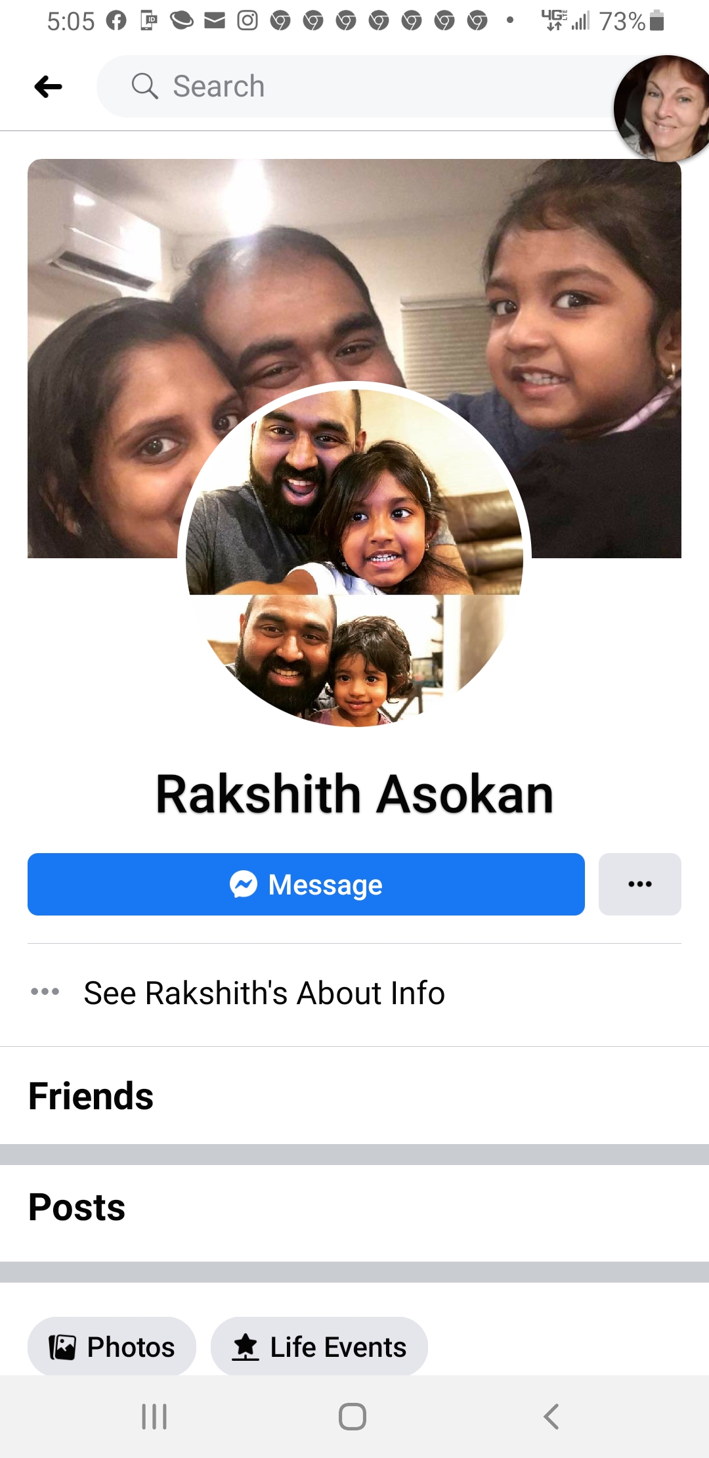Screen dimensions: 709x1458
Task: Tap the Android home button
Action: coord(353,1417)
